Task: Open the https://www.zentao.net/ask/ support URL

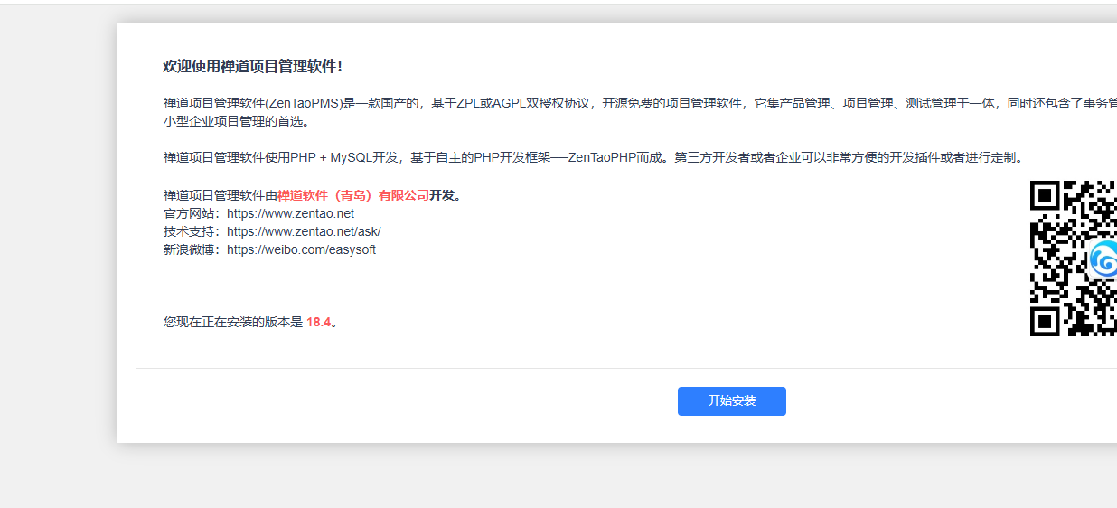Action: (304, 231)
